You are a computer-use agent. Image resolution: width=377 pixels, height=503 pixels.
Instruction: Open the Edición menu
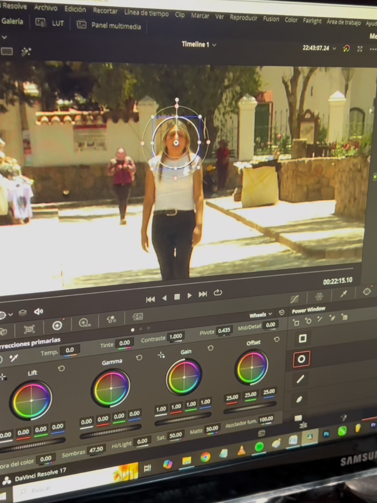(x=75, y=9)
